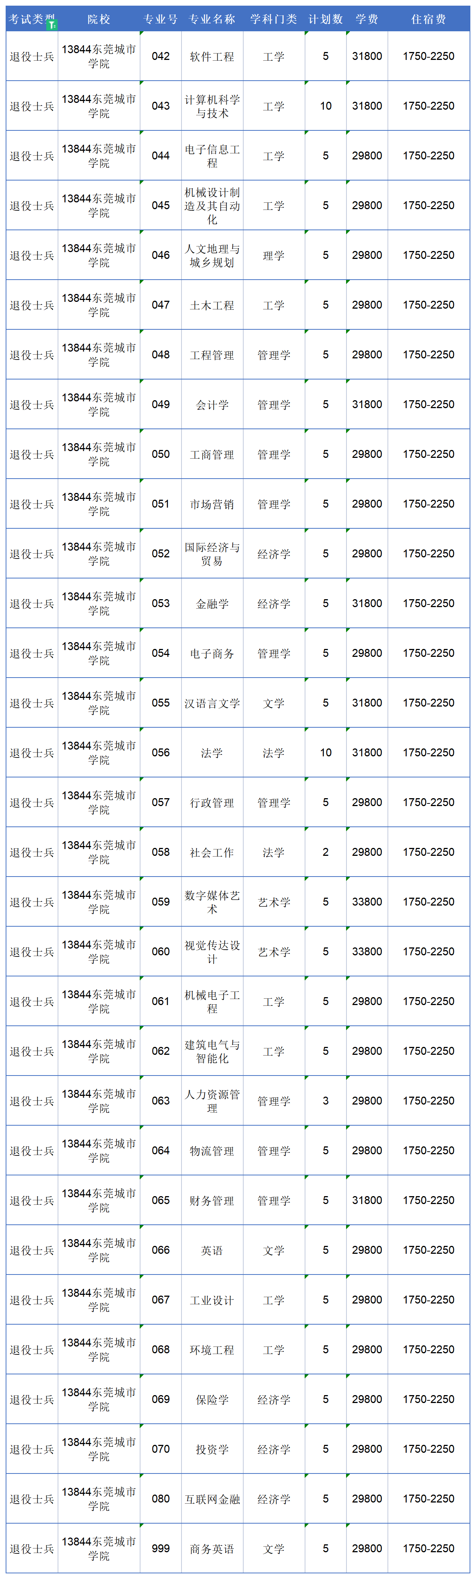This screenshot has width=476, height=1579.
Task: Select the 学费 column header
Action: (367, 19)
